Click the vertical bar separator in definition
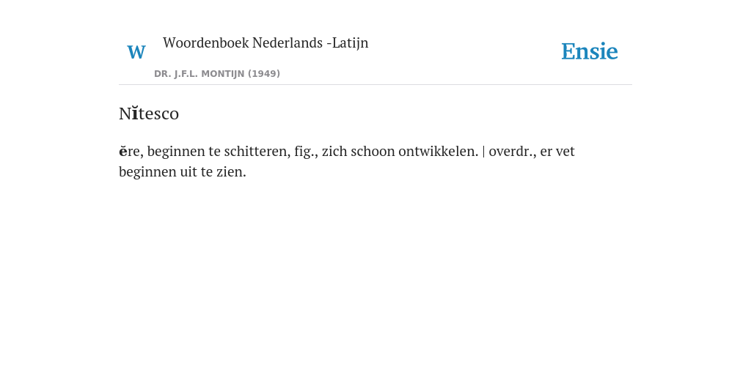The width and height of the screenshot is (751, 375). [483, 151]
